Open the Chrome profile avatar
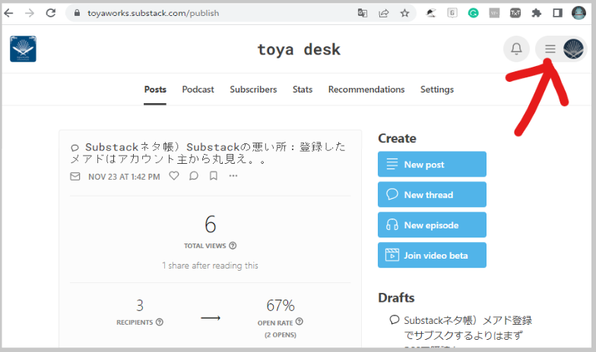Screen dimensions: 596x352 pyautogui.click(x=579, y=14)
